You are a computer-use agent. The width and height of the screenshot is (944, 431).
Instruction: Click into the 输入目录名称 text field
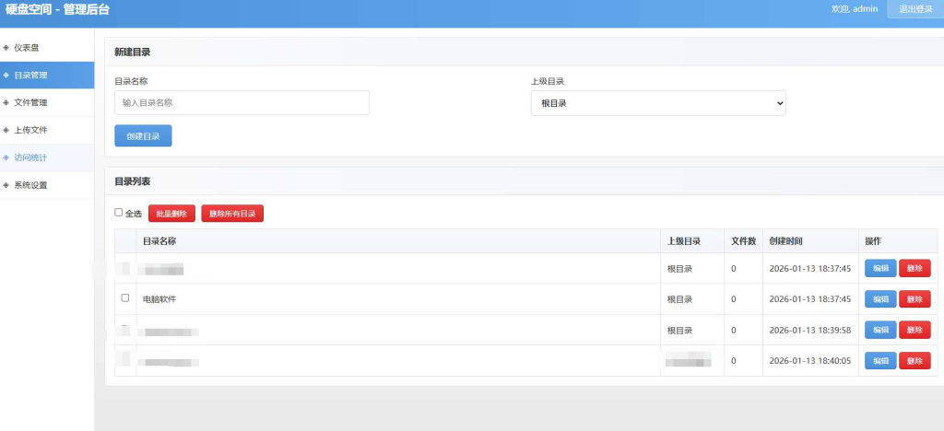pos(242,103)
